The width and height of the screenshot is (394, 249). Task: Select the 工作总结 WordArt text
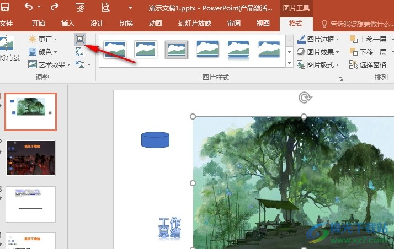tap(169, 228)
